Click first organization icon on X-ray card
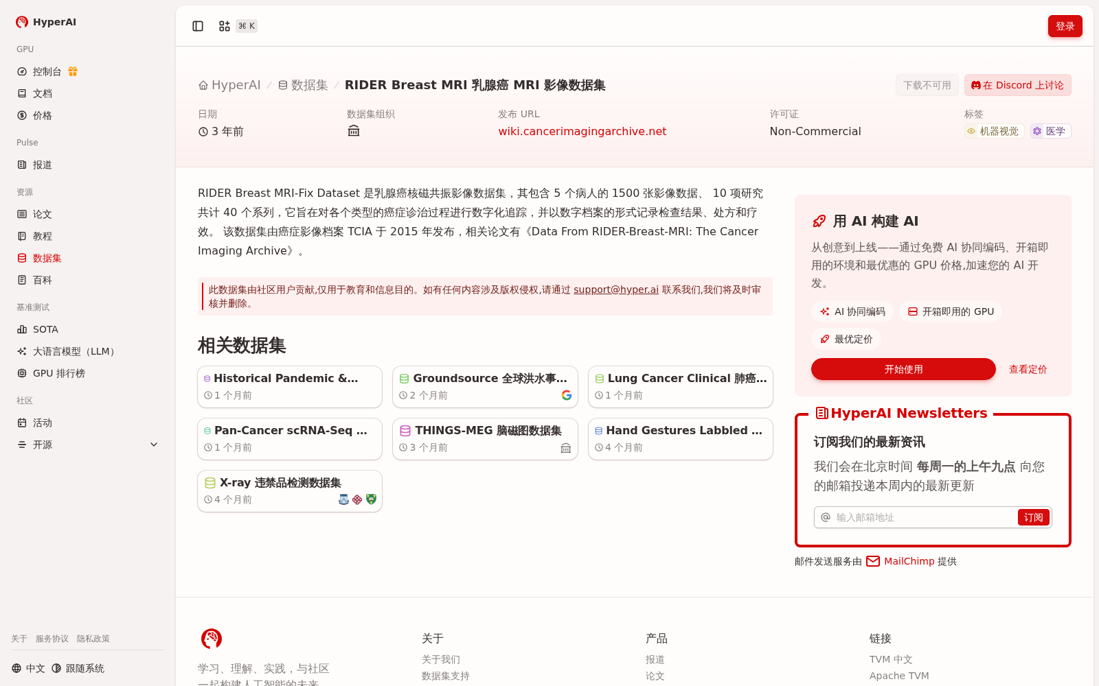Image resolution: width=1099 pixels, height=686 pixels. [343, 499]
